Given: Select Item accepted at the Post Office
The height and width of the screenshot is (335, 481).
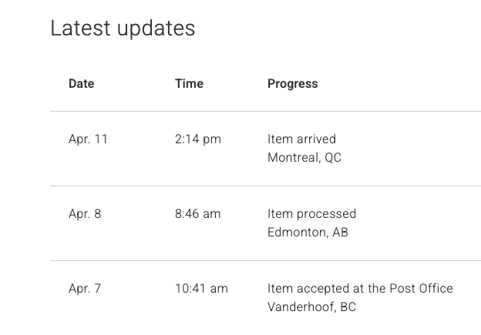Looking at the screenshot, I should point(360,289).
